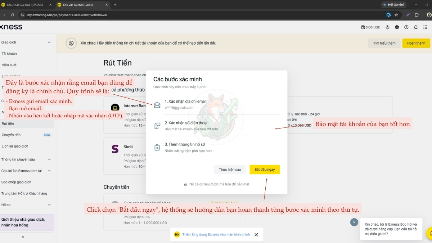The height and width of the screenshot is (243, 432).
Task: Click the Bắt đầu ngay button
Action: [x=265, y=170]
